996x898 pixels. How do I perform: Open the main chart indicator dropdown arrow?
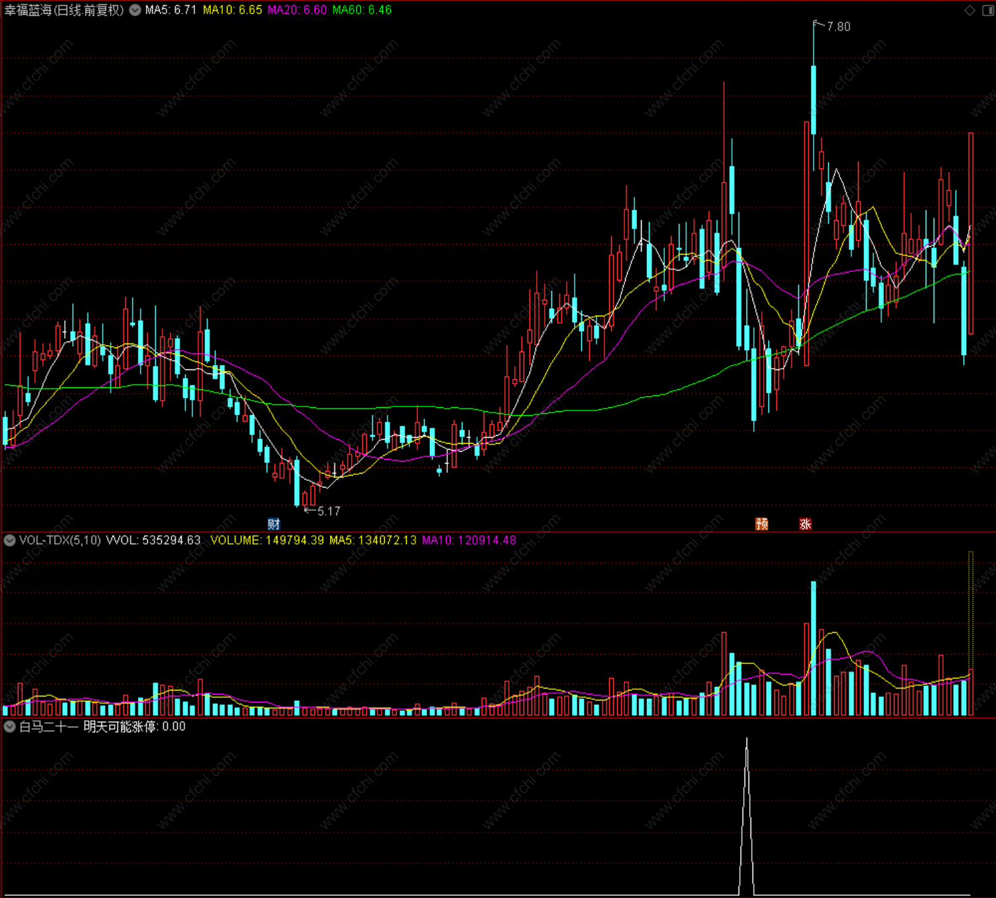pos(135,10)
